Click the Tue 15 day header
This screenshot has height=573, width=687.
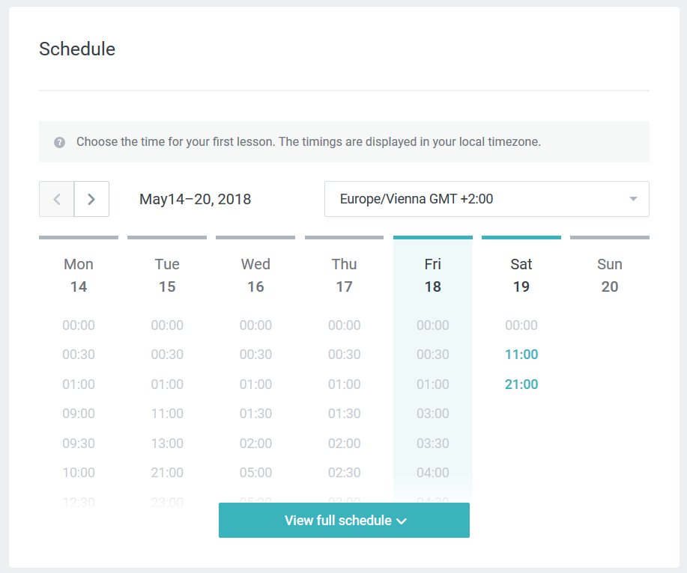(x=167, y=275)
